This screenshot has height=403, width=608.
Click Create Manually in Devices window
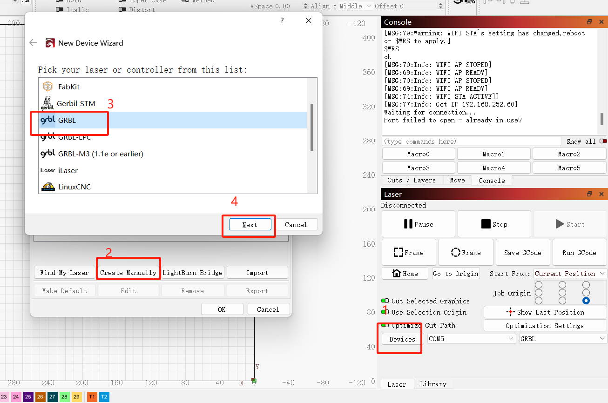(128, 273)
